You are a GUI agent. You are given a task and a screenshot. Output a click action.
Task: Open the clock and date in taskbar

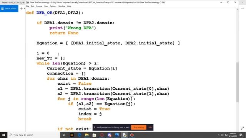click(233, 135)
